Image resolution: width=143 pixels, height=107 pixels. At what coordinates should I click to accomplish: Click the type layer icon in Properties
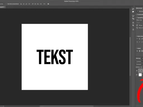pos(137,11)
